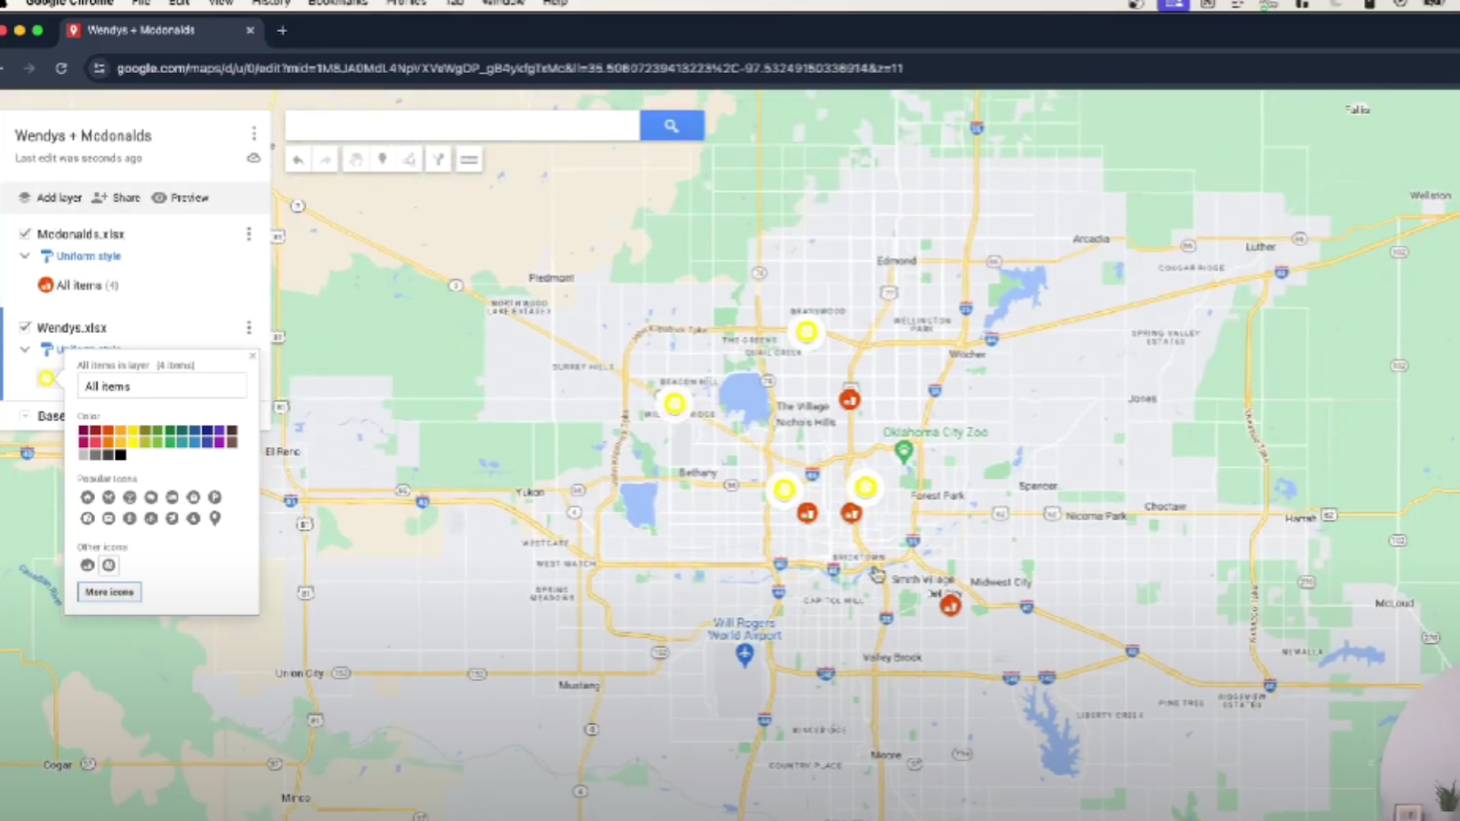1460x821 pixels.
Task: Click the yellow Wendys style marker in layer list
Action: pos(47,378)
